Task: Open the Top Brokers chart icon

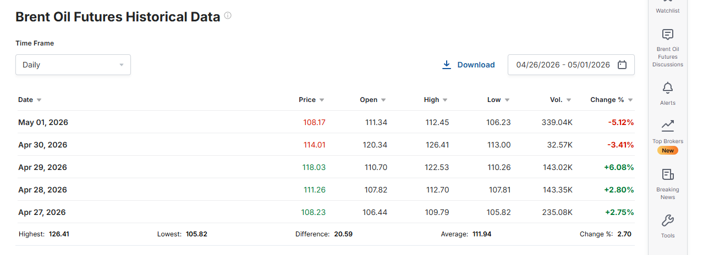Action: point(668,126)
